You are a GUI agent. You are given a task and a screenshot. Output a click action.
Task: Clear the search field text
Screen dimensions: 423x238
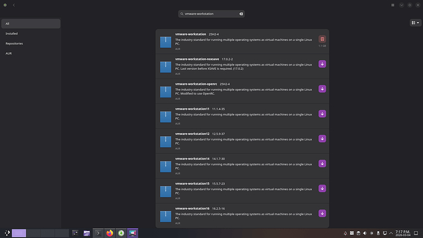pyautogui.click(x=241, y=13)
